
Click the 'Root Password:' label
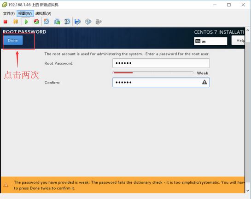[x=59, y=63]
